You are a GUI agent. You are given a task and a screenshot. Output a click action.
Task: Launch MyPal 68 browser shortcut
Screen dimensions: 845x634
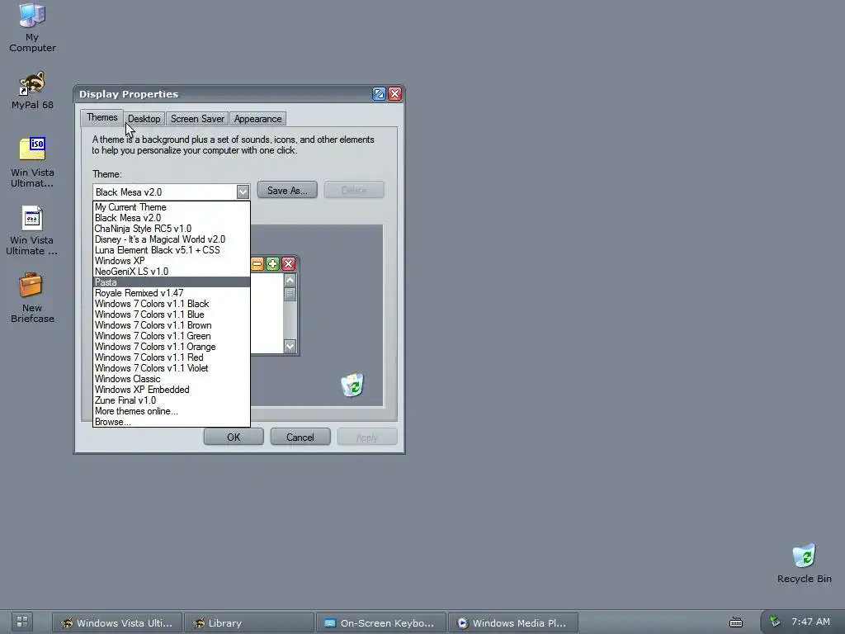(32, 91)
